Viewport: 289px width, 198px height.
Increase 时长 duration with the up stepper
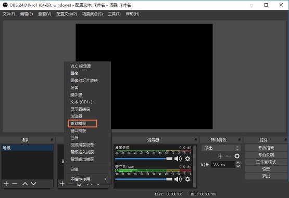(238, 163)
